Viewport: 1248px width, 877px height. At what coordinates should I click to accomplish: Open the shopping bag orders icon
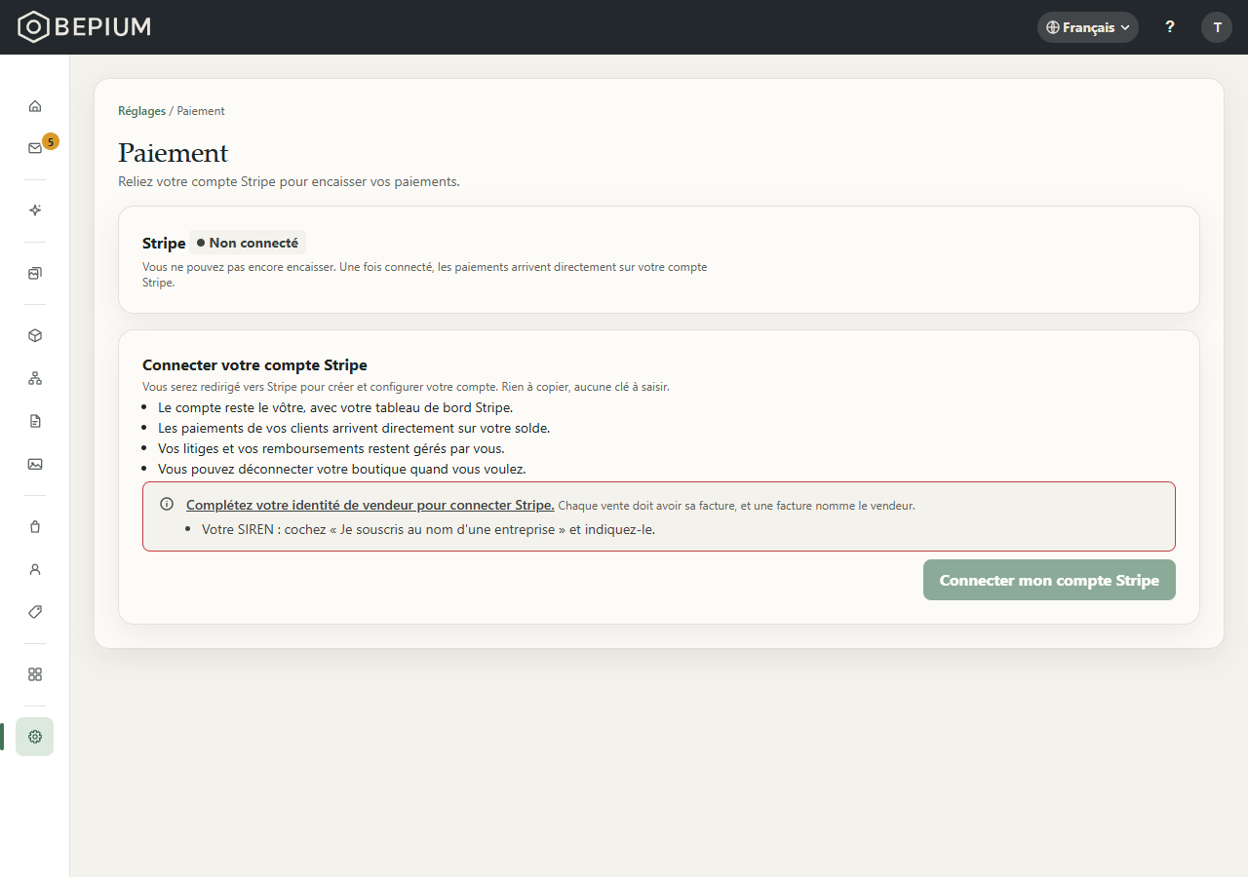(x=35, y=526)
